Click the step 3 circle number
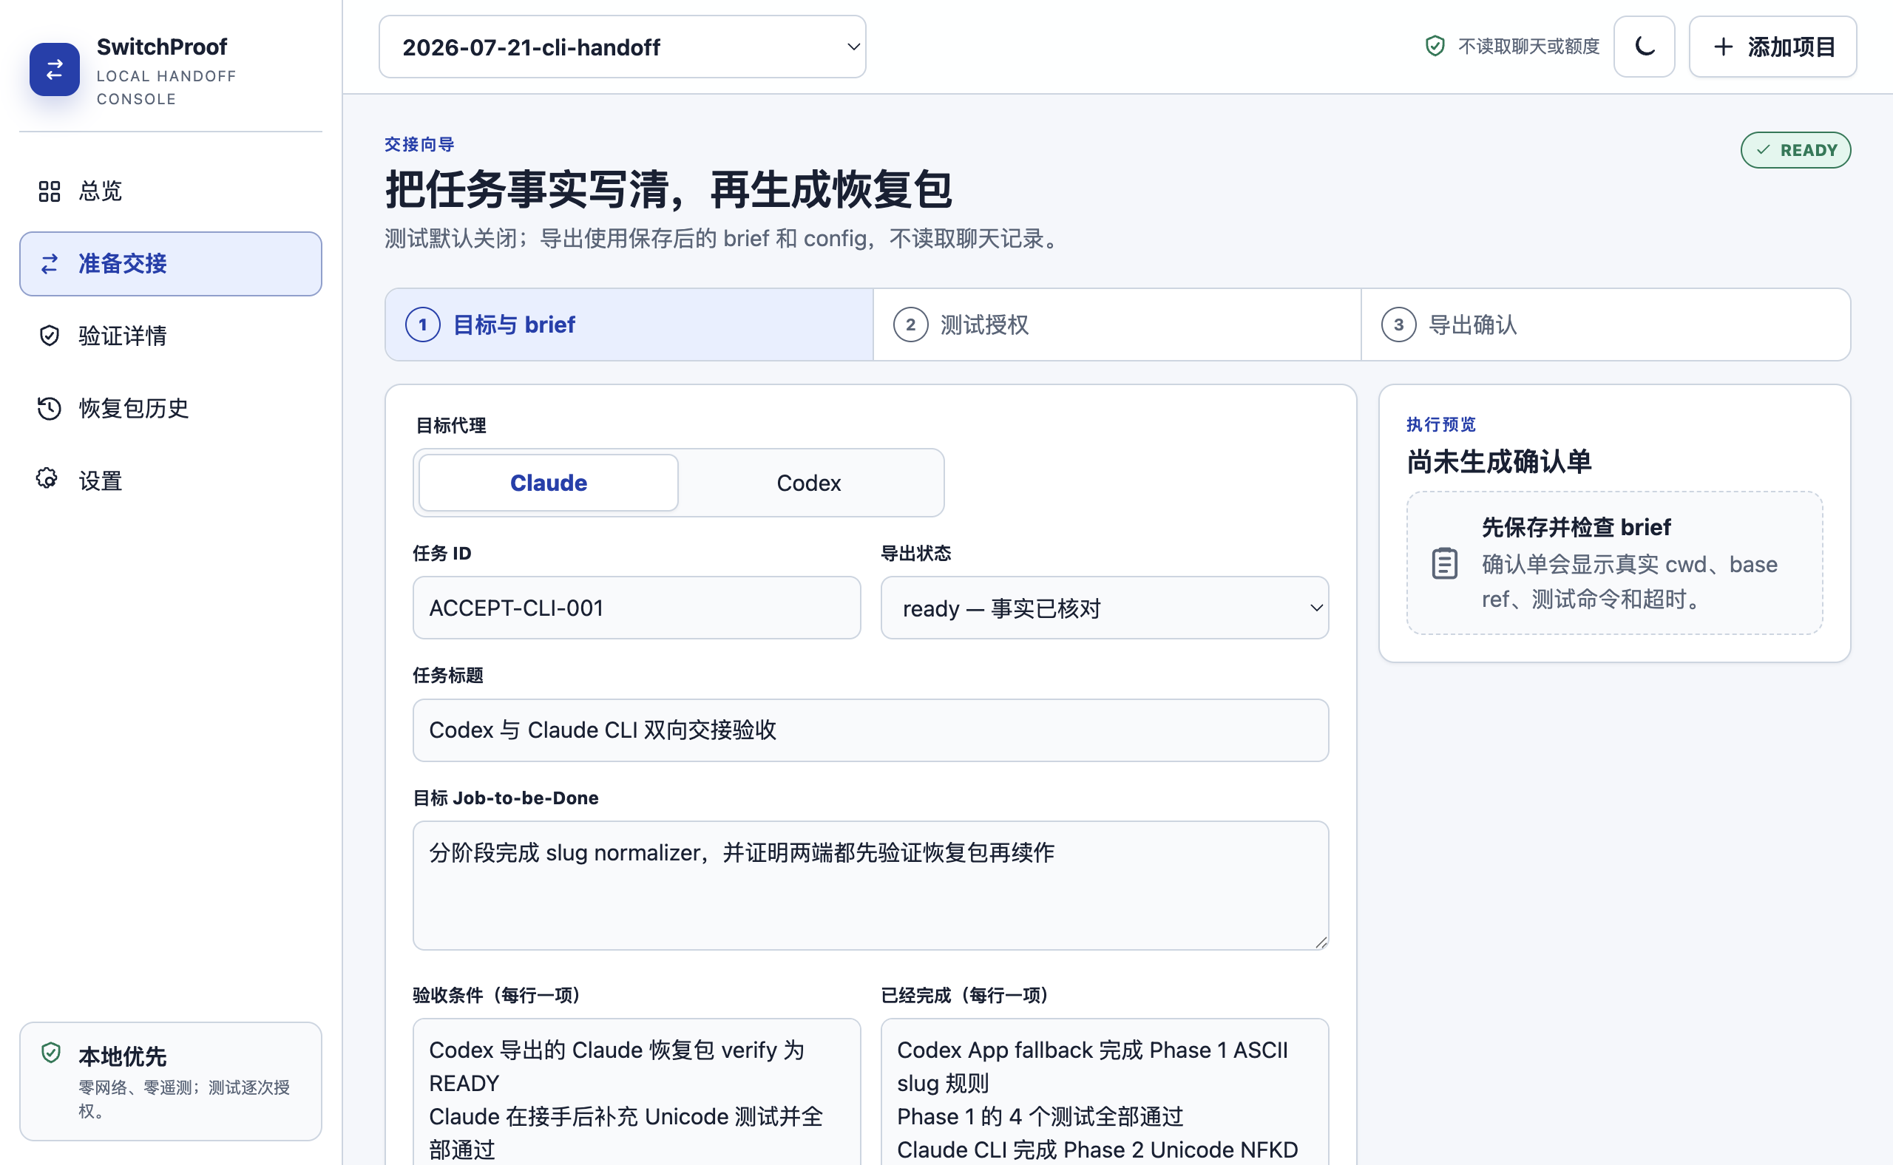The width and height of the screenshot is (1893, 1165). 1399,325
